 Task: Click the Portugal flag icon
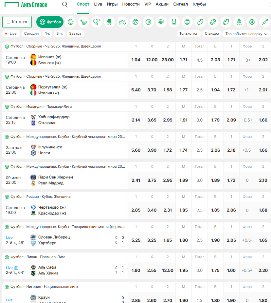(x=33, y=87)
